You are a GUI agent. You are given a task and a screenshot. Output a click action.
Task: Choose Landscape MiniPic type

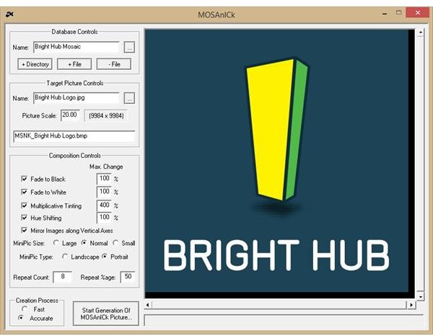65,257
